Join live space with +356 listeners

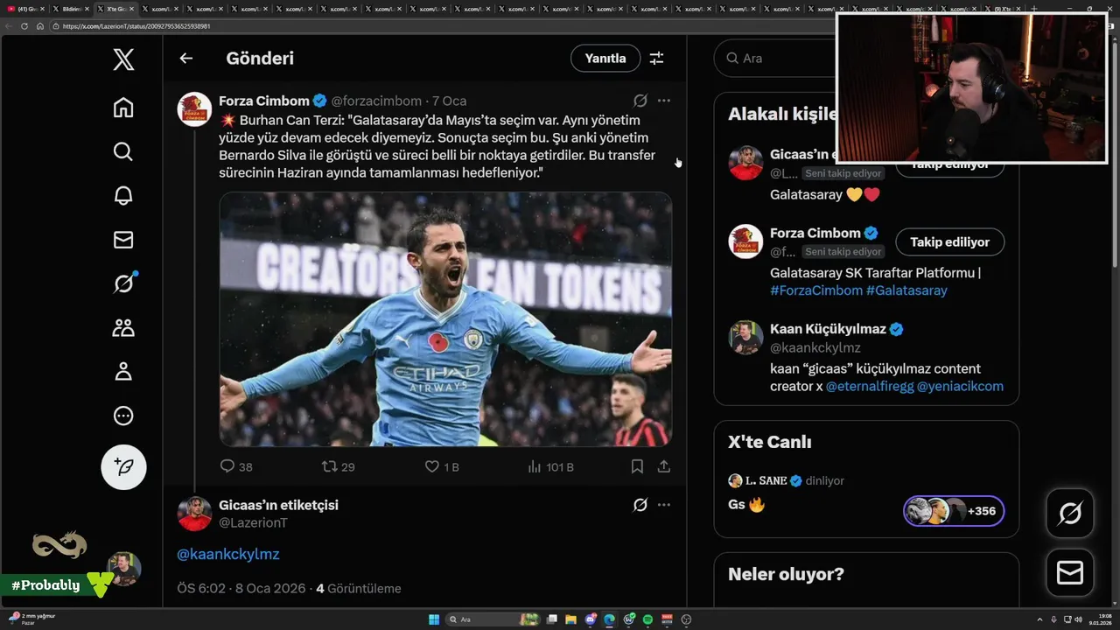click(x=954, y=511)
